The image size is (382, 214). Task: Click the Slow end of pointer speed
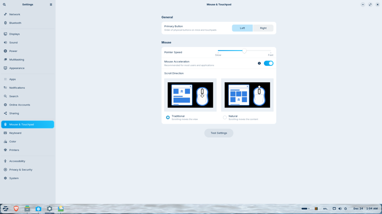coord(218,55)
